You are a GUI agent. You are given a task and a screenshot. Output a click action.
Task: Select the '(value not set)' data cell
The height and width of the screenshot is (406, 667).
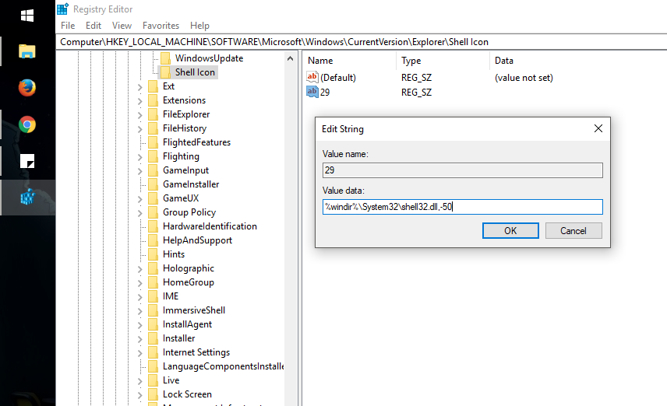click(x=524, y=78)
